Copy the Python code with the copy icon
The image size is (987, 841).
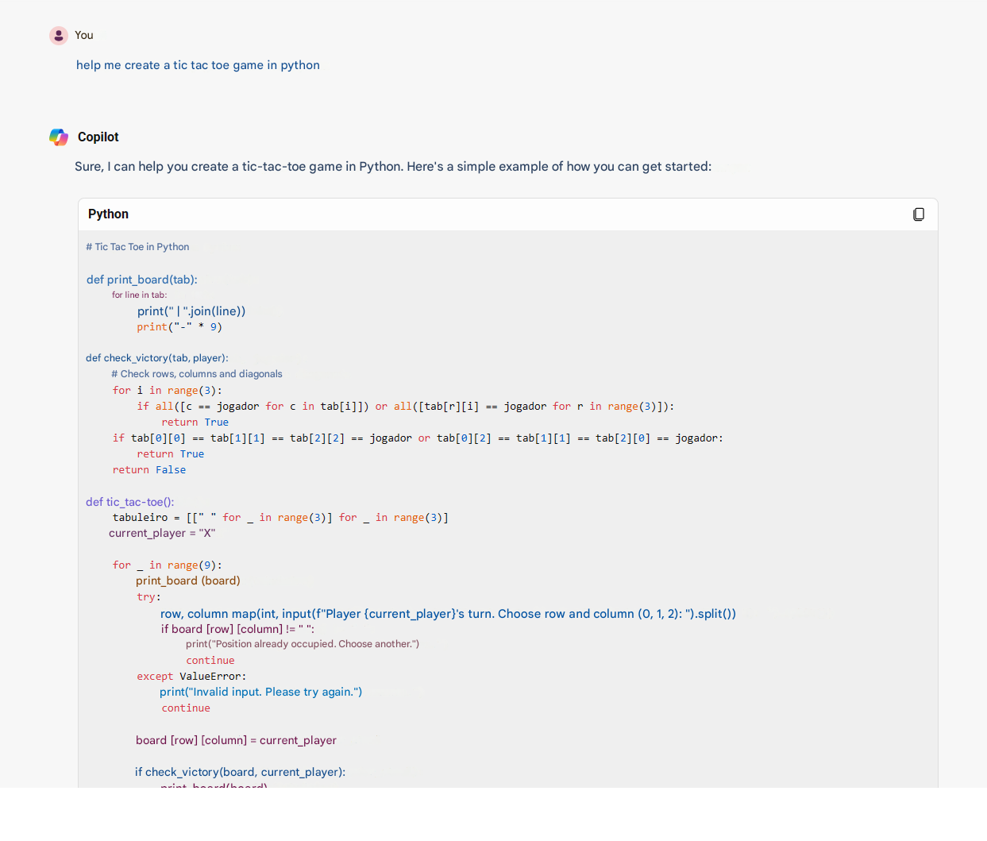coord(919,214)
